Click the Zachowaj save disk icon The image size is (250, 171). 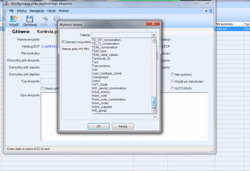(x=30, y=19)
